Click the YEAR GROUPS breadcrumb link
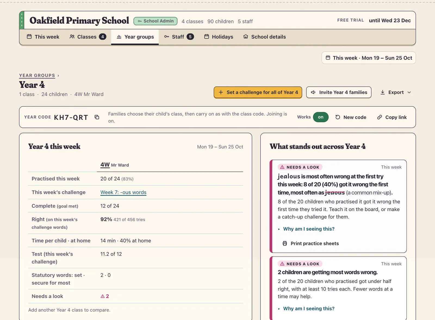 (37, 75)
